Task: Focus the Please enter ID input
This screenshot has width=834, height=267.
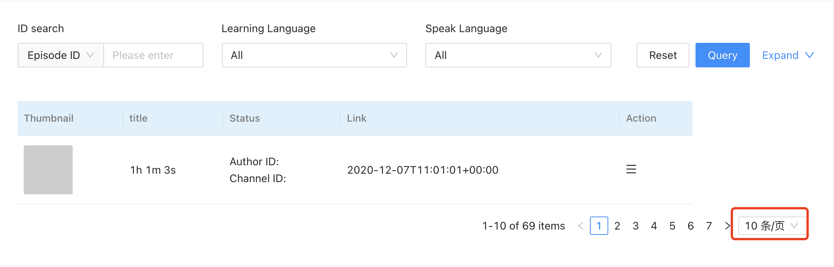Action: point(153,55)
